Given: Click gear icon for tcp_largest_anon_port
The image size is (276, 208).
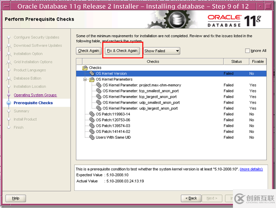Looking at the screenshot, I should (99, 97).
